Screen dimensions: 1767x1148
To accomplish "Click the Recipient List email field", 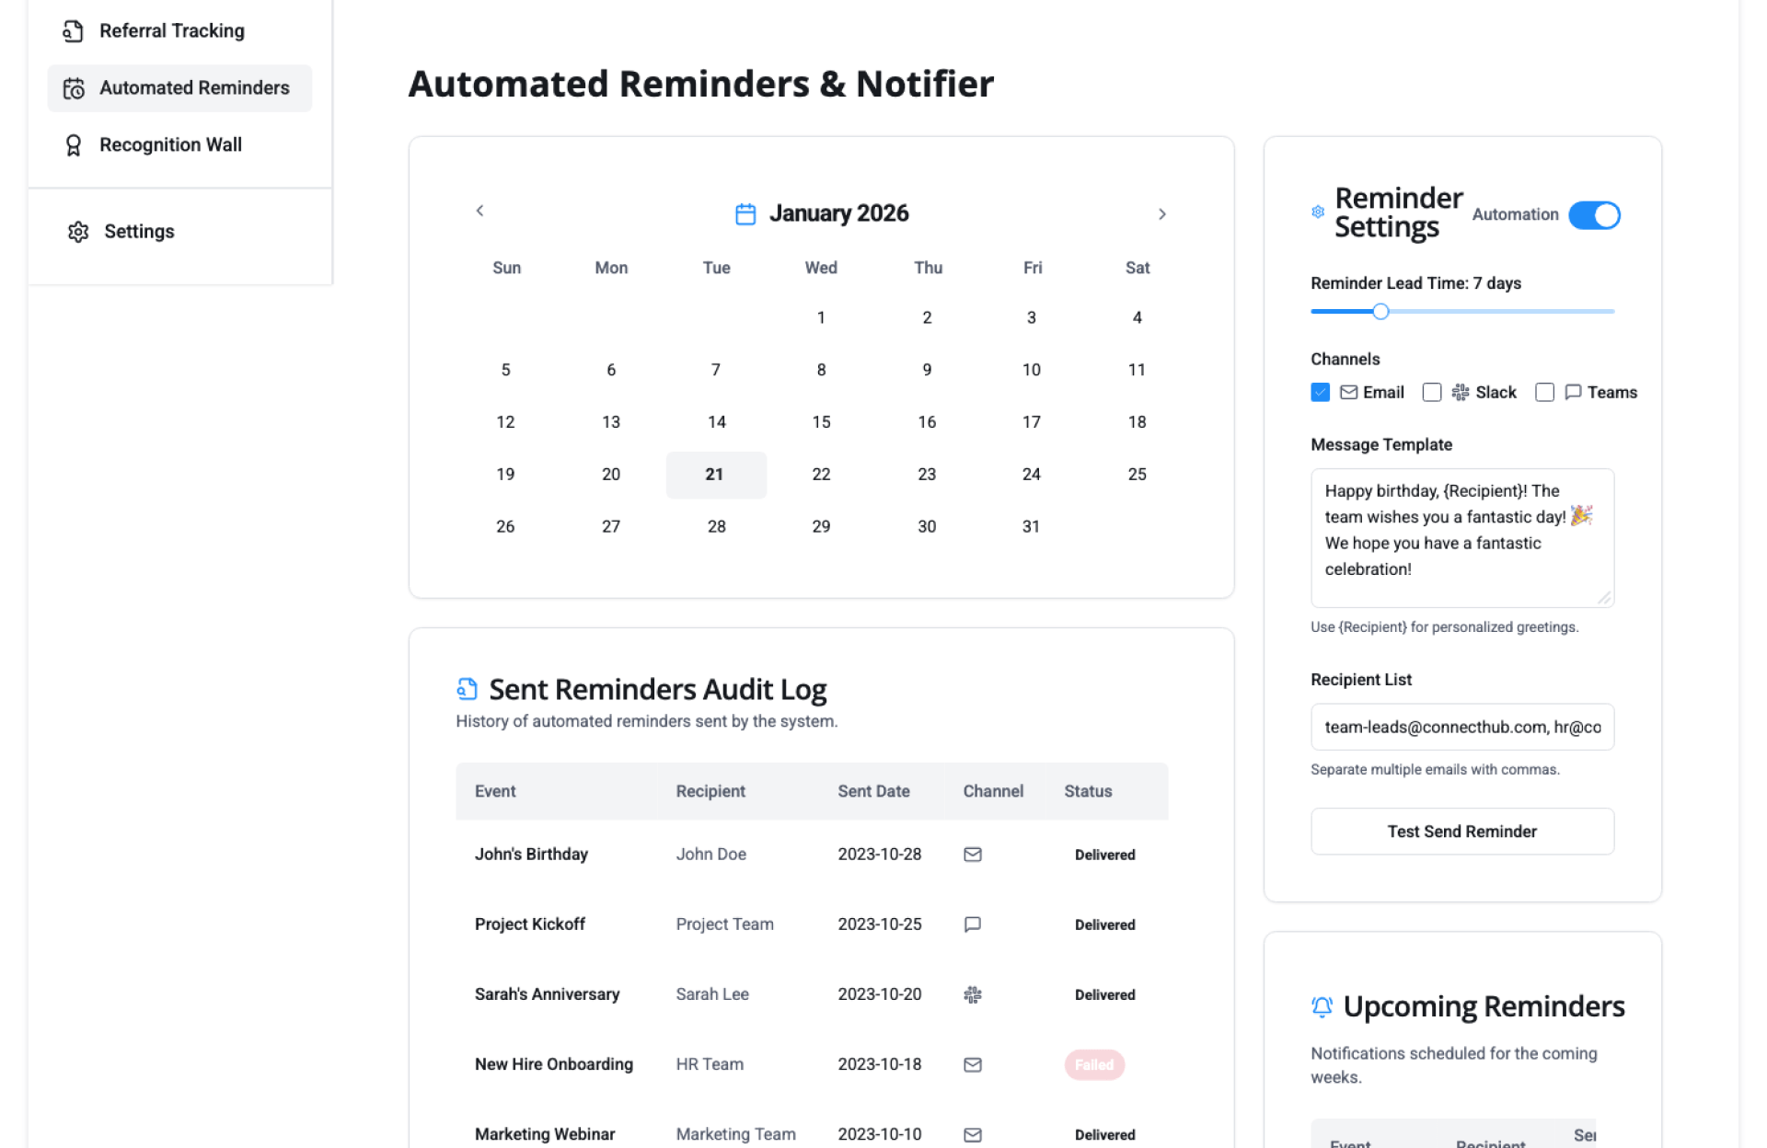I will 1461,727.
